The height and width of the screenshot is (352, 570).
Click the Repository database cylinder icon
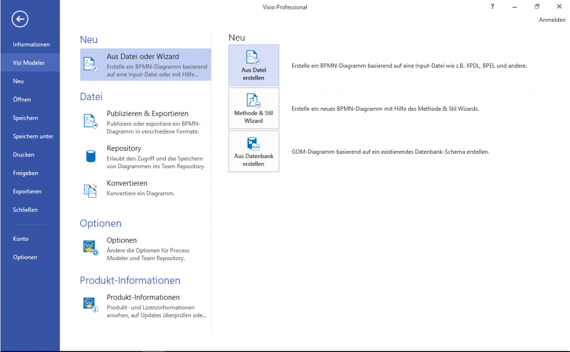click(91, 157)
